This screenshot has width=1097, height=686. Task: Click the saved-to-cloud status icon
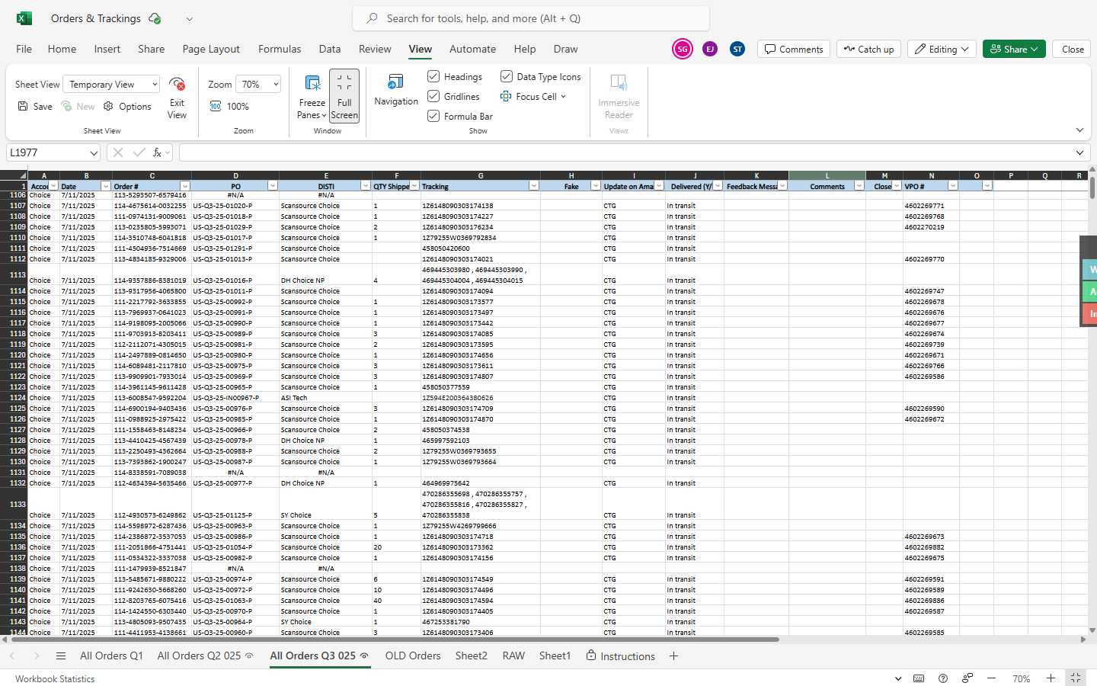click(155, 18)
